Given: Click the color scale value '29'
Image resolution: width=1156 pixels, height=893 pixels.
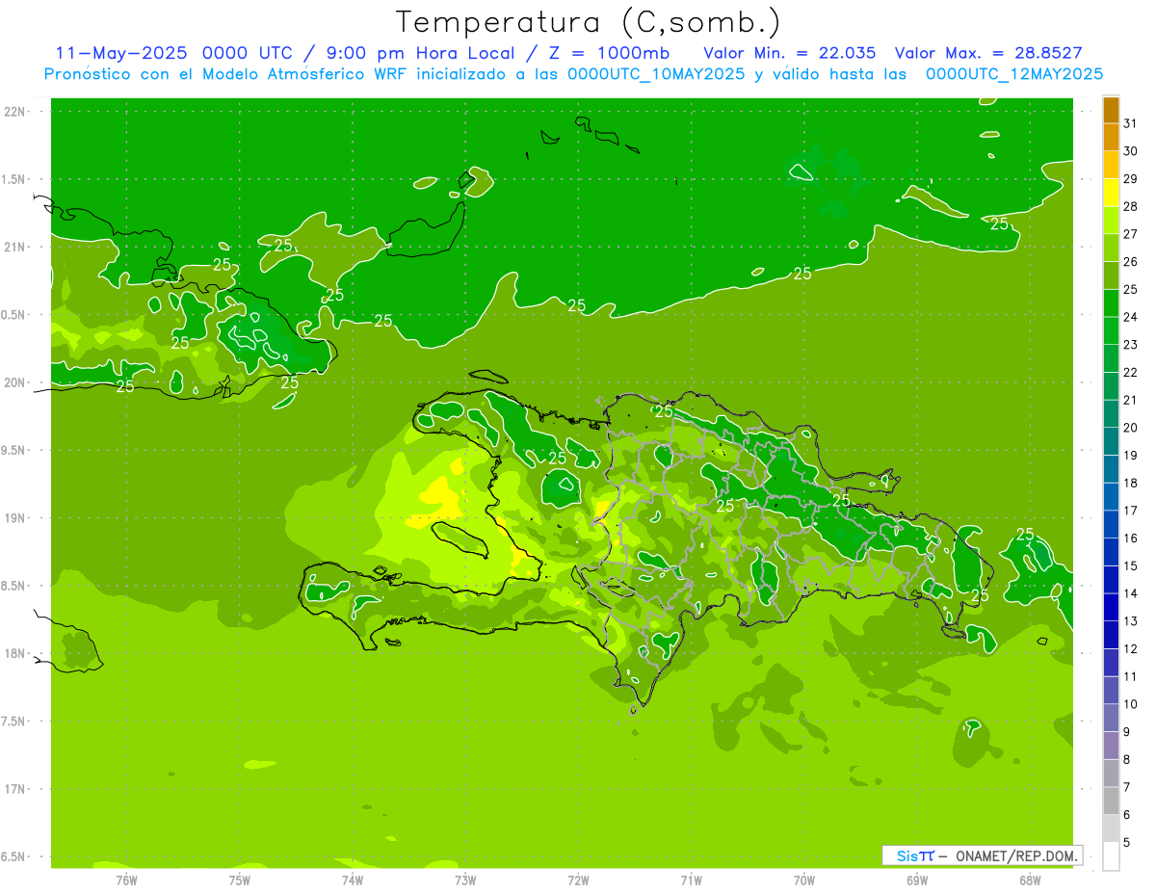Looking at the screenshot, I should [1130, 178].
